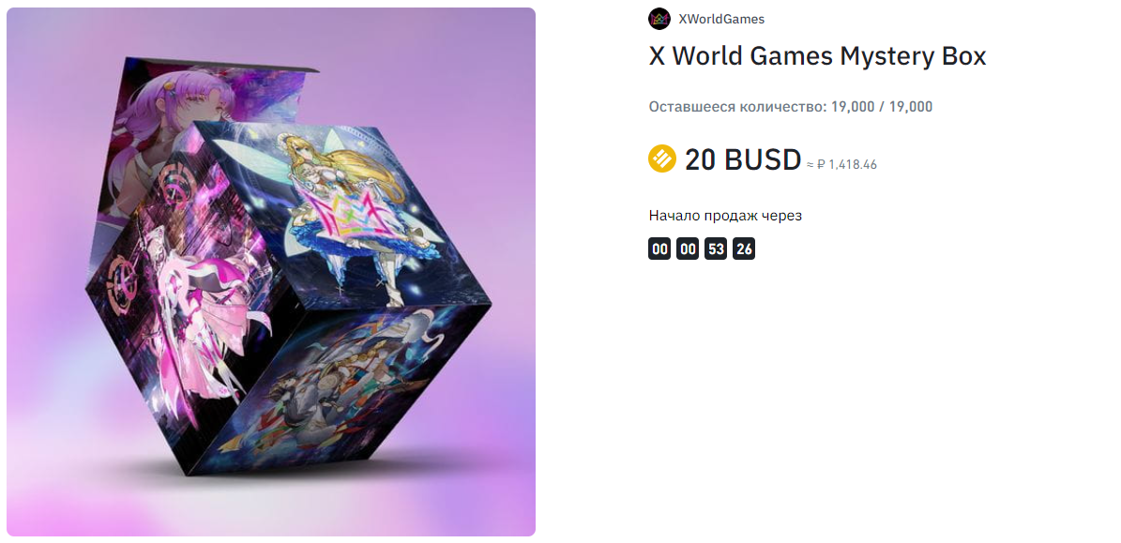
Task: Click the 20 BUSD price
Action: (x=743, y=160)
